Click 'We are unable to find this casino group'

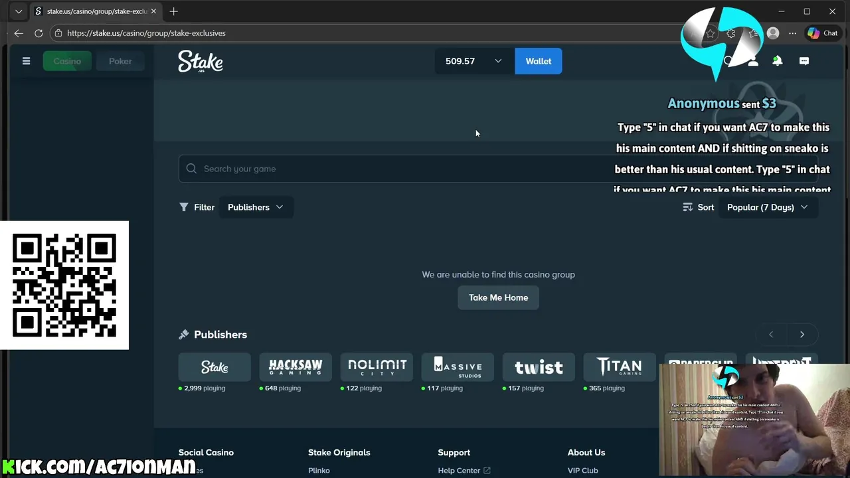(498, 275)
